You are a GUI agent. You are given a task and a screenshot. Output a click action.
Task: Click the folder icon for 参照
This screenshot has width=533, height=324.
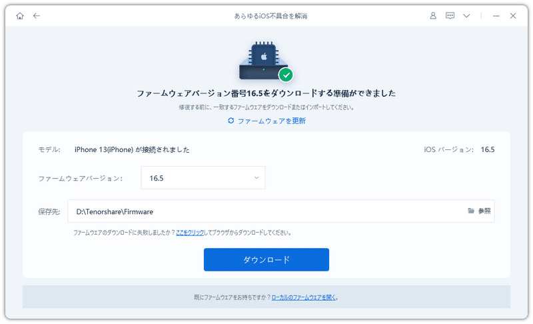(x=471, y=211)
